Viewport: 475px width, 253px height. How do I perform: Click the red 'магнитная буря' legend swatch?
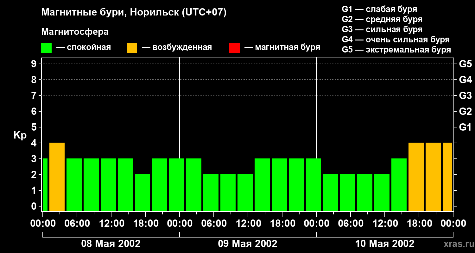tap(234, 48)
